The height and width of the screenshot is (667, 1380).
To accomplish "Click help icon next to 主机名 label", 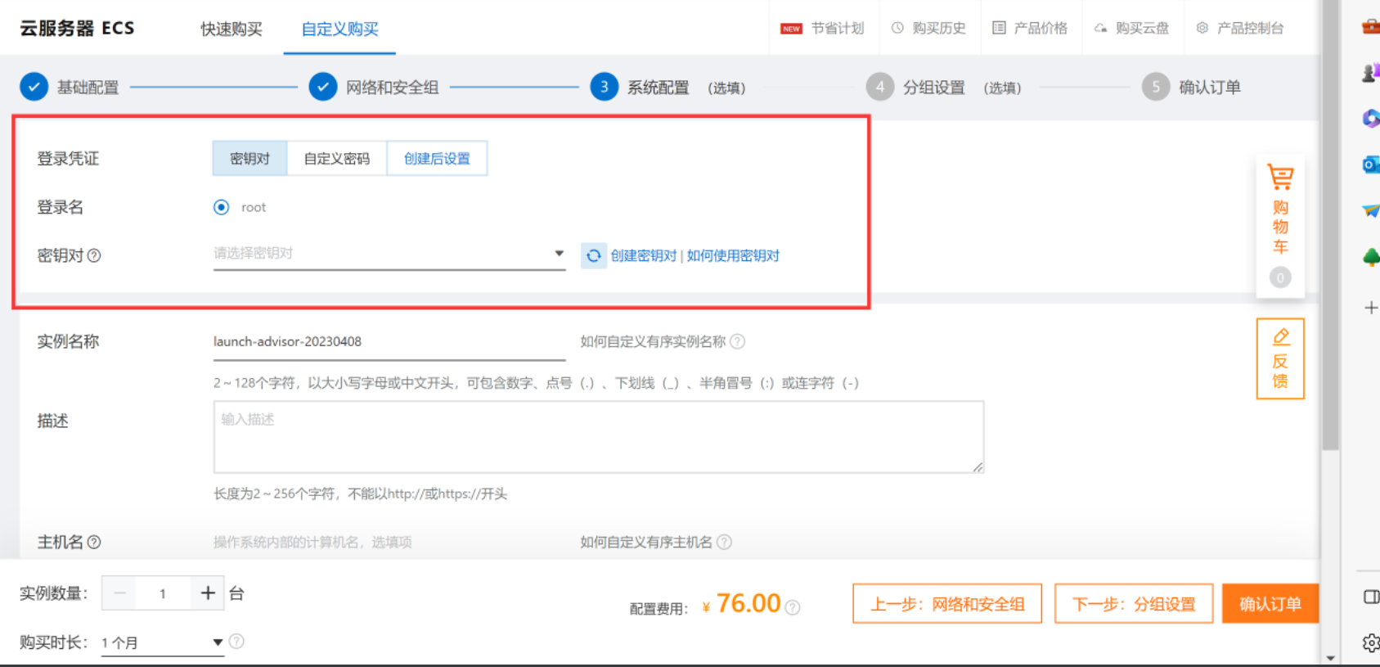I will pos(94,542).
